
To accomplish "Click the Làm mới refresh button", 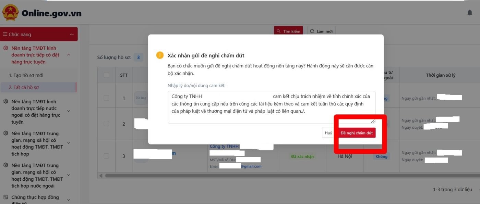I will [321, 31].
